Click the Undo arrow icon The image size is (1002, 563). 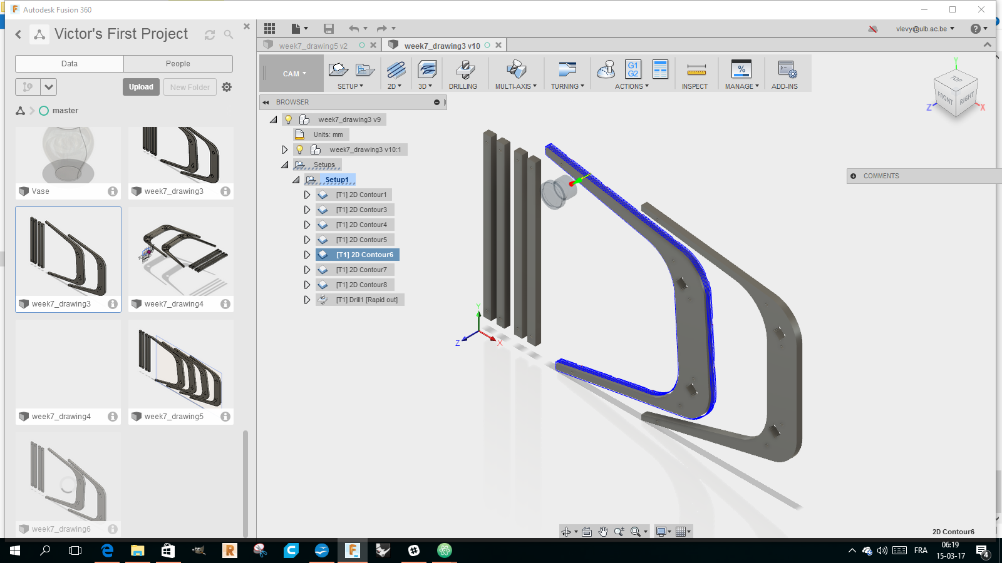pos(354,29)
